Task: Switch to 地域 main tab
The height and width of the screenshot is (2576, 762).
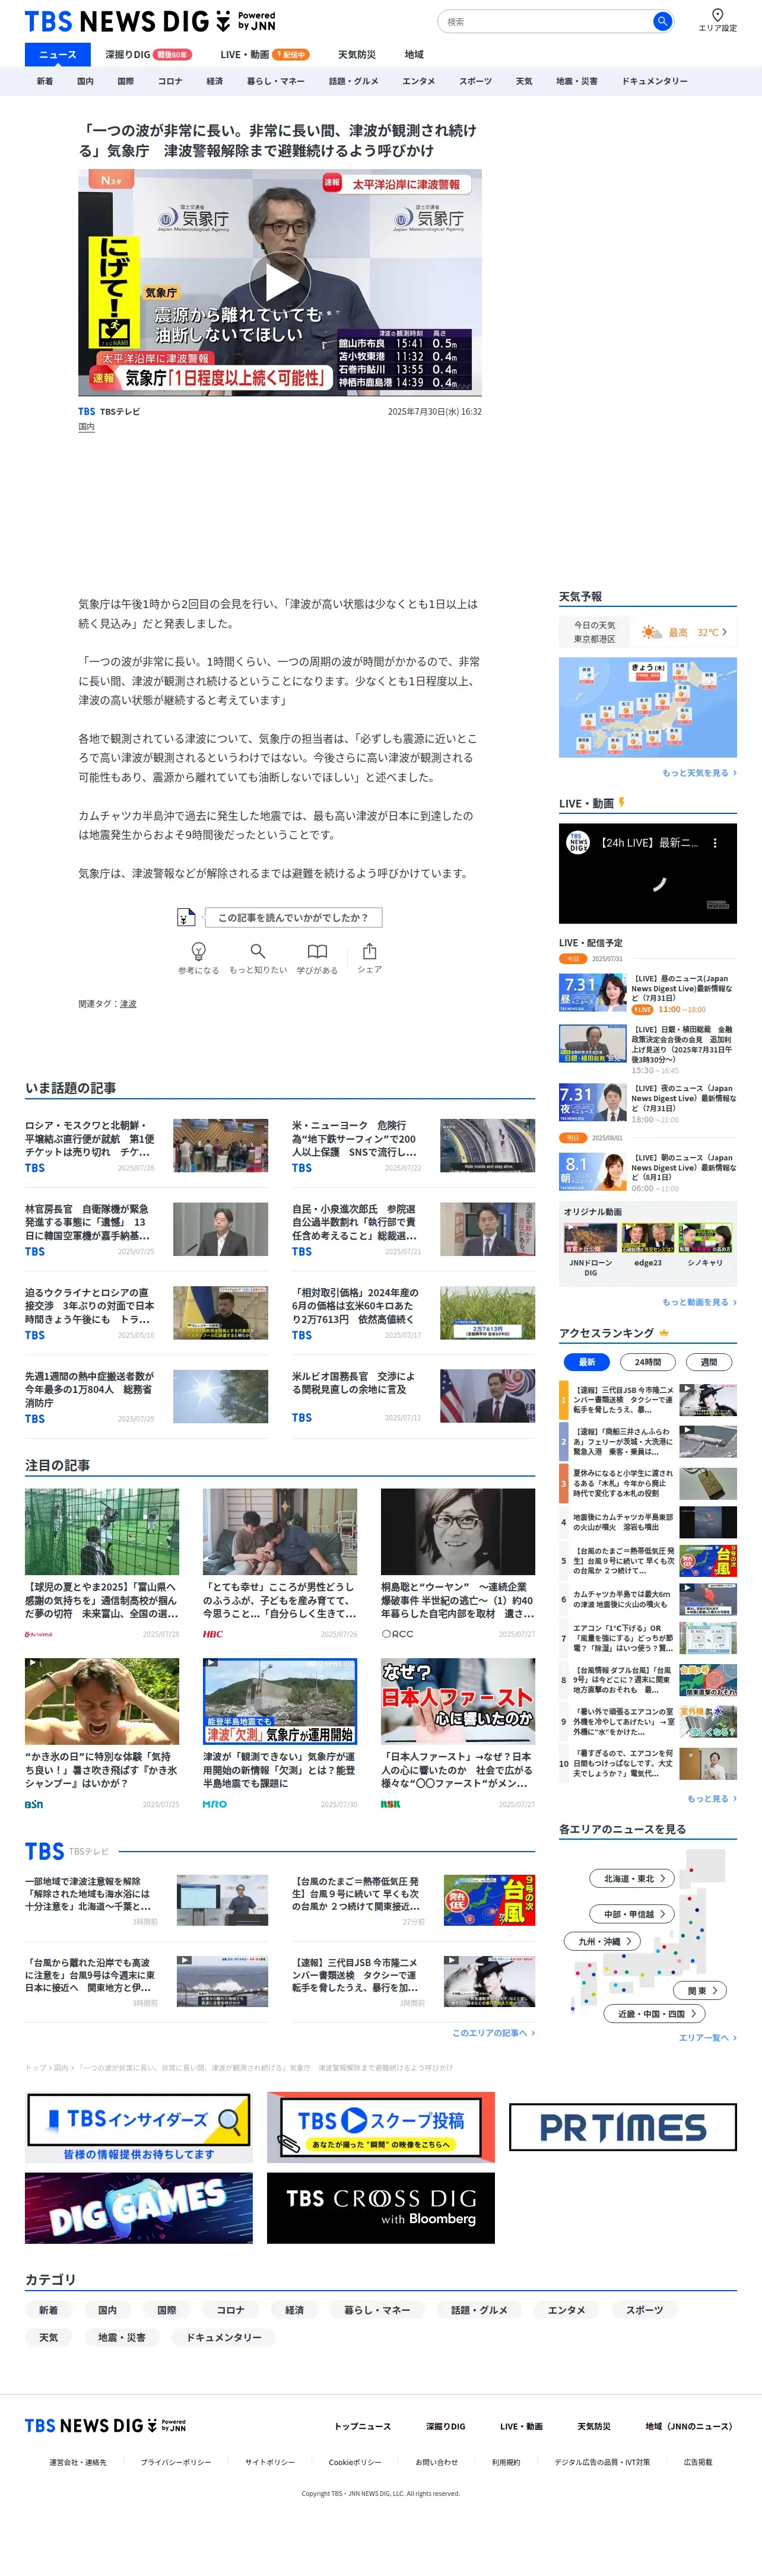Action: 414,54
